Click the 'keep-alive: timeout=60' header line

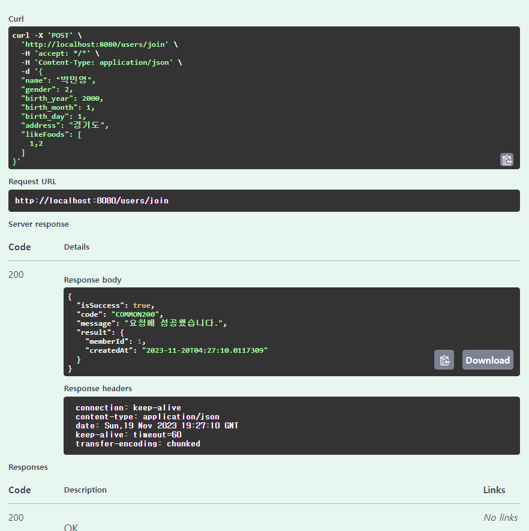(128, 435)
